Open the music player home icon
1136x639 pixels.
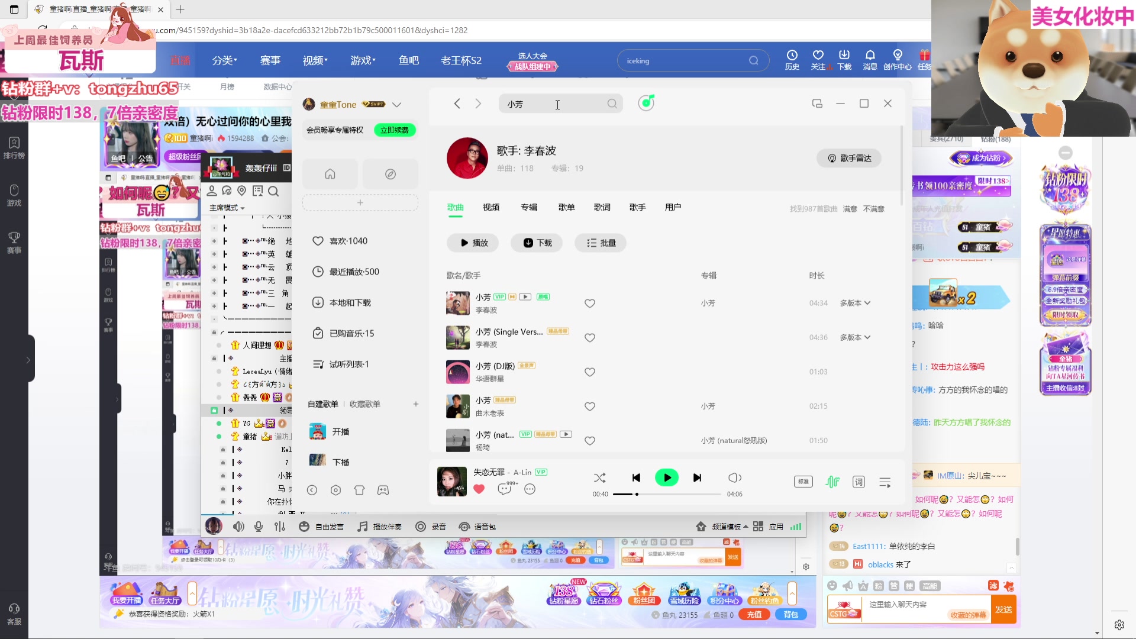pos(330,174)
